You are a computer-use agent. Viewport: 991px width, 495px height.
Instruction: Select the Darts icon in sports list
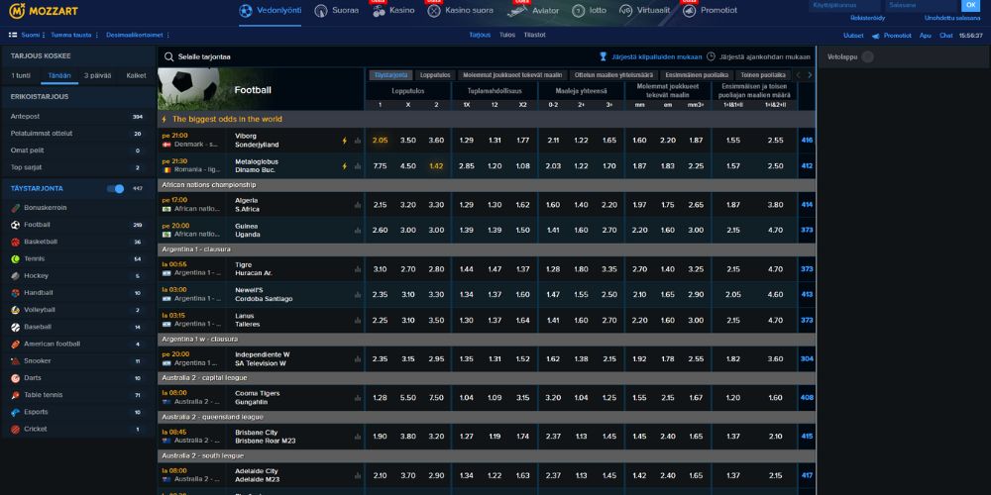point(15,378)
